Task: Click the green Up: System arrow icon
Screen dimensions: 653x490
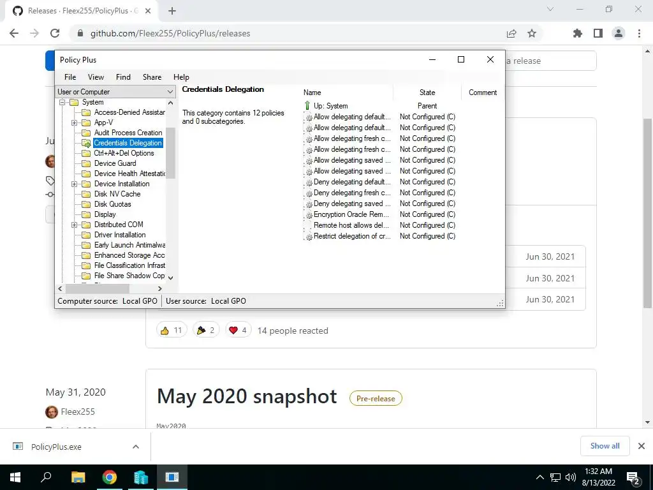Action: (x=307, y=105)
